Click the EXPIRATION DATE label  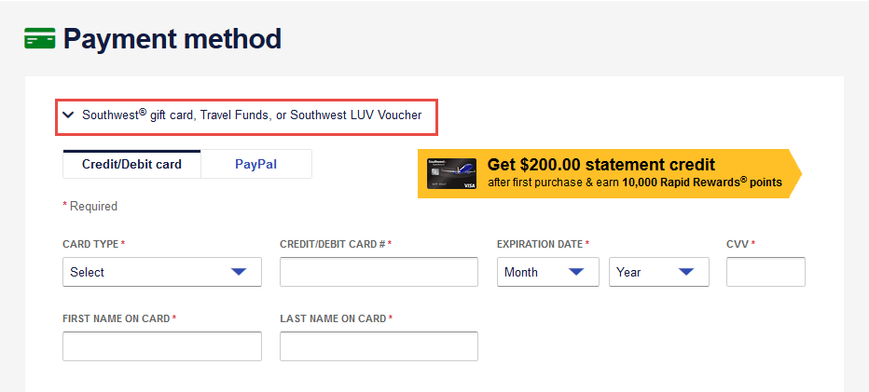[x=540, y=244]
